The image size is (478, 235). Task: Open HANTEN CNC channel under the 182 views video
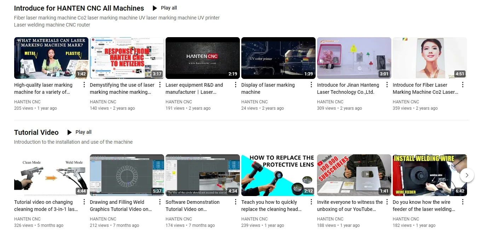pyautogui.click(x=406, y=219)
